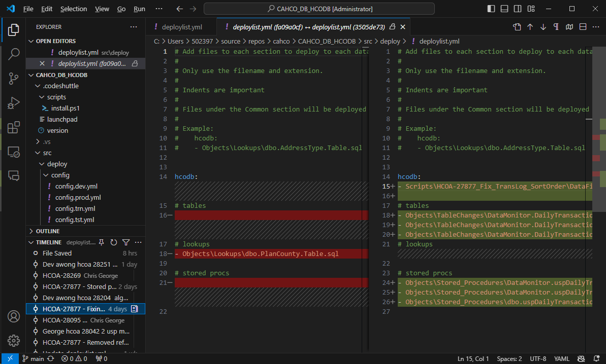606x364 pixels.
Task: Open the Source Control view
Action: pyautogui.click(x=14, y=79)
